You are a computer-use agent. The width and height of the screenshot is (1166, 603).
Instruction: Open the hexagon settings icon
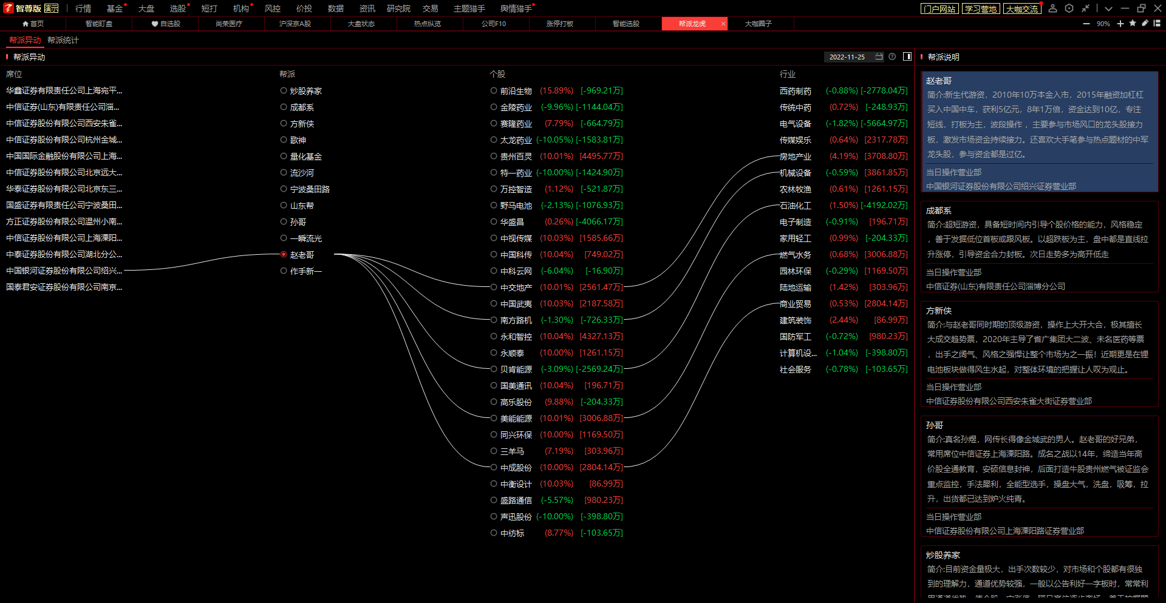tap(1069, 8)
